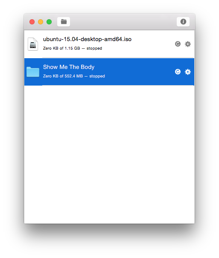This screenshot has width=219, height=258.
Task: Show the info inspector panel
Action: point(183,22)
